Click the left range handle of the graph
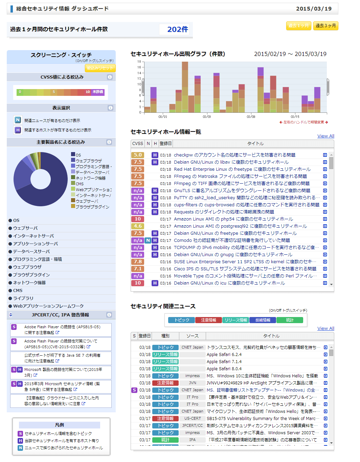The height and width of the screenshot is (462, 360). point(143,87)
